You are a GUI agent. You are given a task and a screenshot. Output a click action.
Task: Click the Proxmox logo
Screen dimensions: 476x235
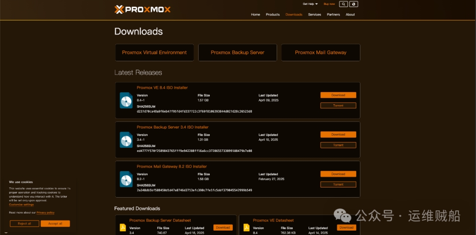pyautogui.click(x=142, y=9)
